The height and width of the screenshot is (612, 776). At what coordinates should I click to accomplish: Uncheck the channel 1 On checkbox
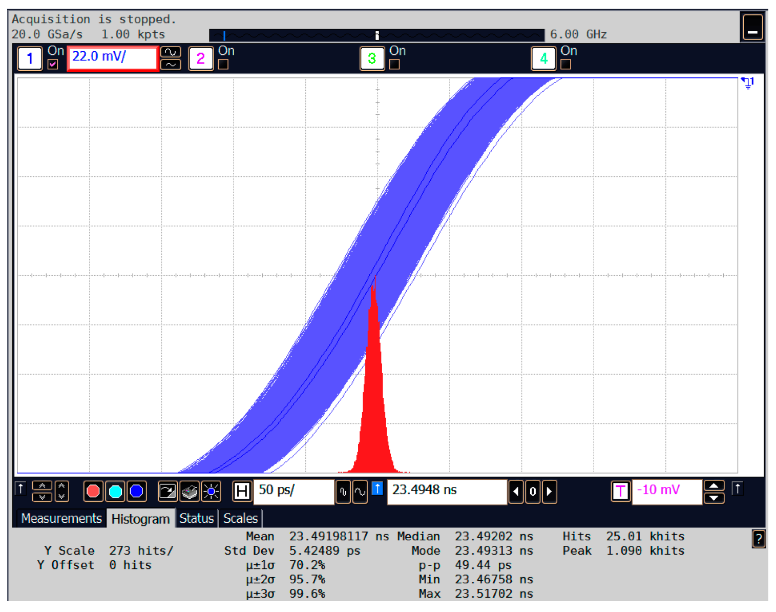point(53,65)
